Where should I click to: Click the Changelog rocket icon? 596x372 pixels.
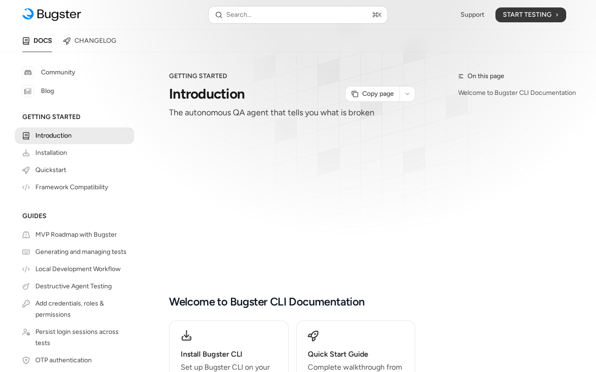pyautogui.click(x=67, y=41)
